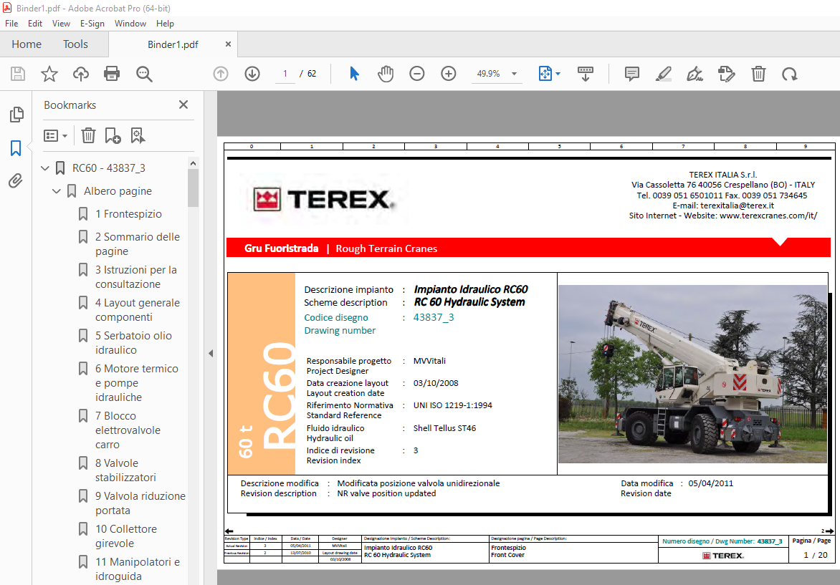Switch to the Home tab

[x=27, y=44]
